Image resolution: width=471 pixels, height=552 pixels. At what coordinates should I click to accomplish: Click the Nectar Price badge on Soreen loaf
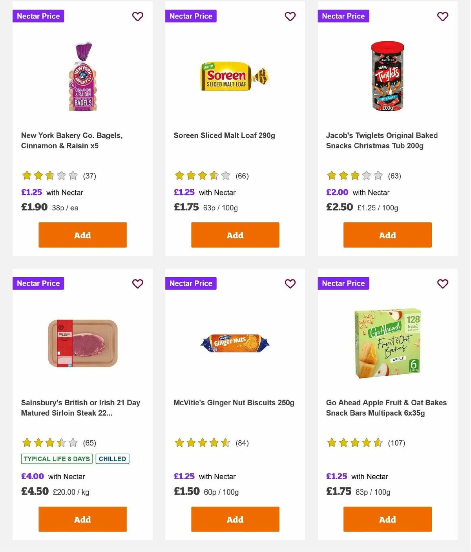pyautogui.click(x=191, y=16)
